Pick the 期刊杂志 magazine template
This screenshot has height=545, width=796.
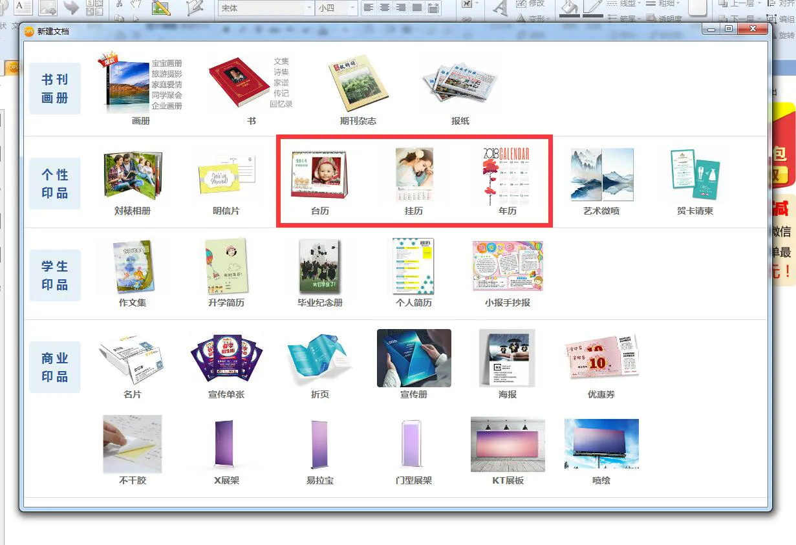pyautogui.click(x=358, y=84)
